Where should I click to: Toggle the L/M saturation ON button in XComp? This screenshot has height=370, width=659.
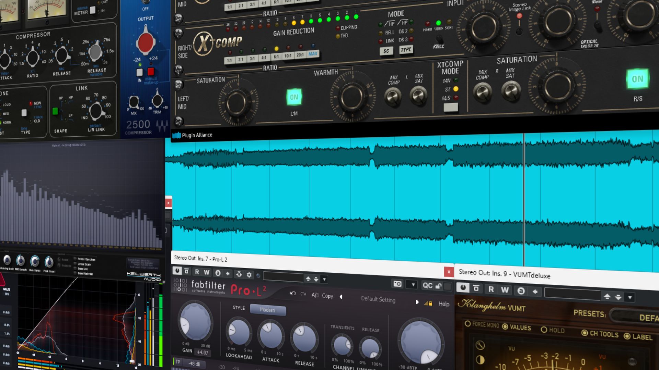coord(294,97)
